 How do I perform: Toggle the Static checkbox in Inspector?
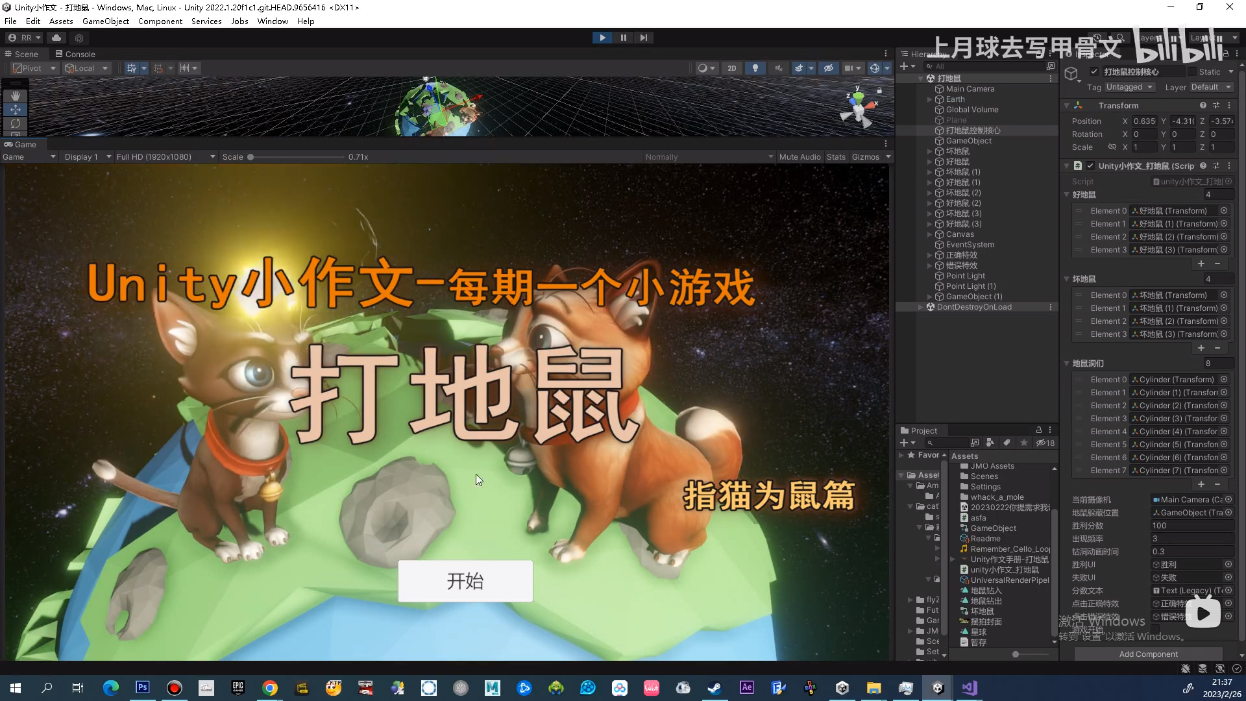[x=1191, y=72]
